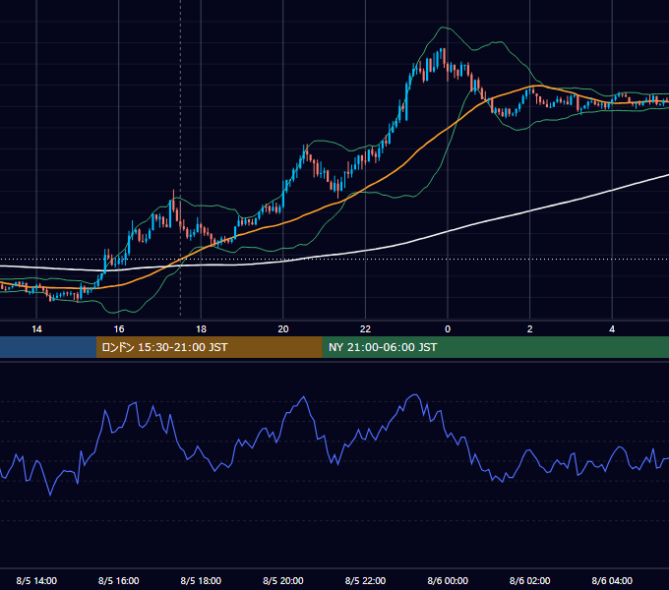Click hour label 20 on price chart axis

[x=283, y=328]
